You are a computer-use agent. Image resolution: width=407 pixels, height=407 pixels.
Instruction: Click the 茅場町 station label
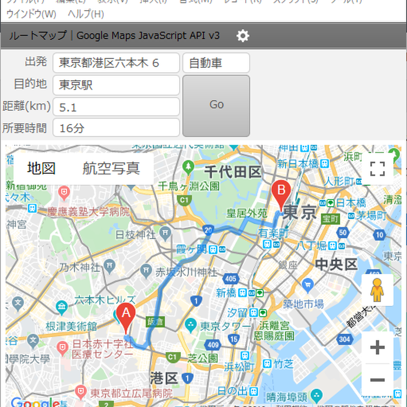coord(371,216)
